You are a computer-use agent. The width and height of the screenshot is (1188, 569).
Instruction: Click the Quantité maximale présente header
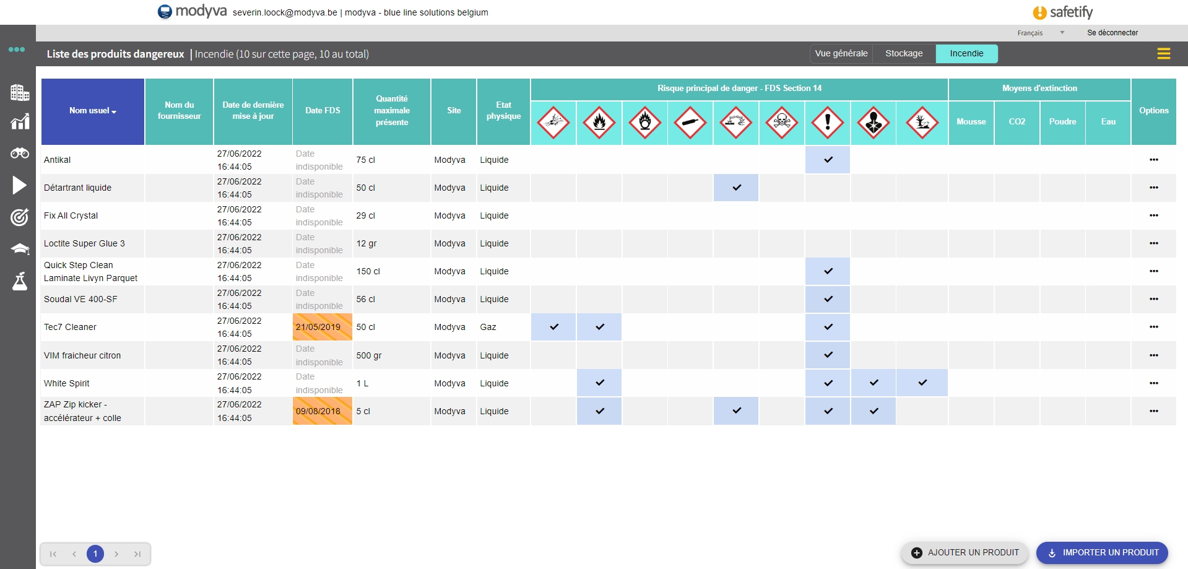pyautogui.click(x=392, y=111)
